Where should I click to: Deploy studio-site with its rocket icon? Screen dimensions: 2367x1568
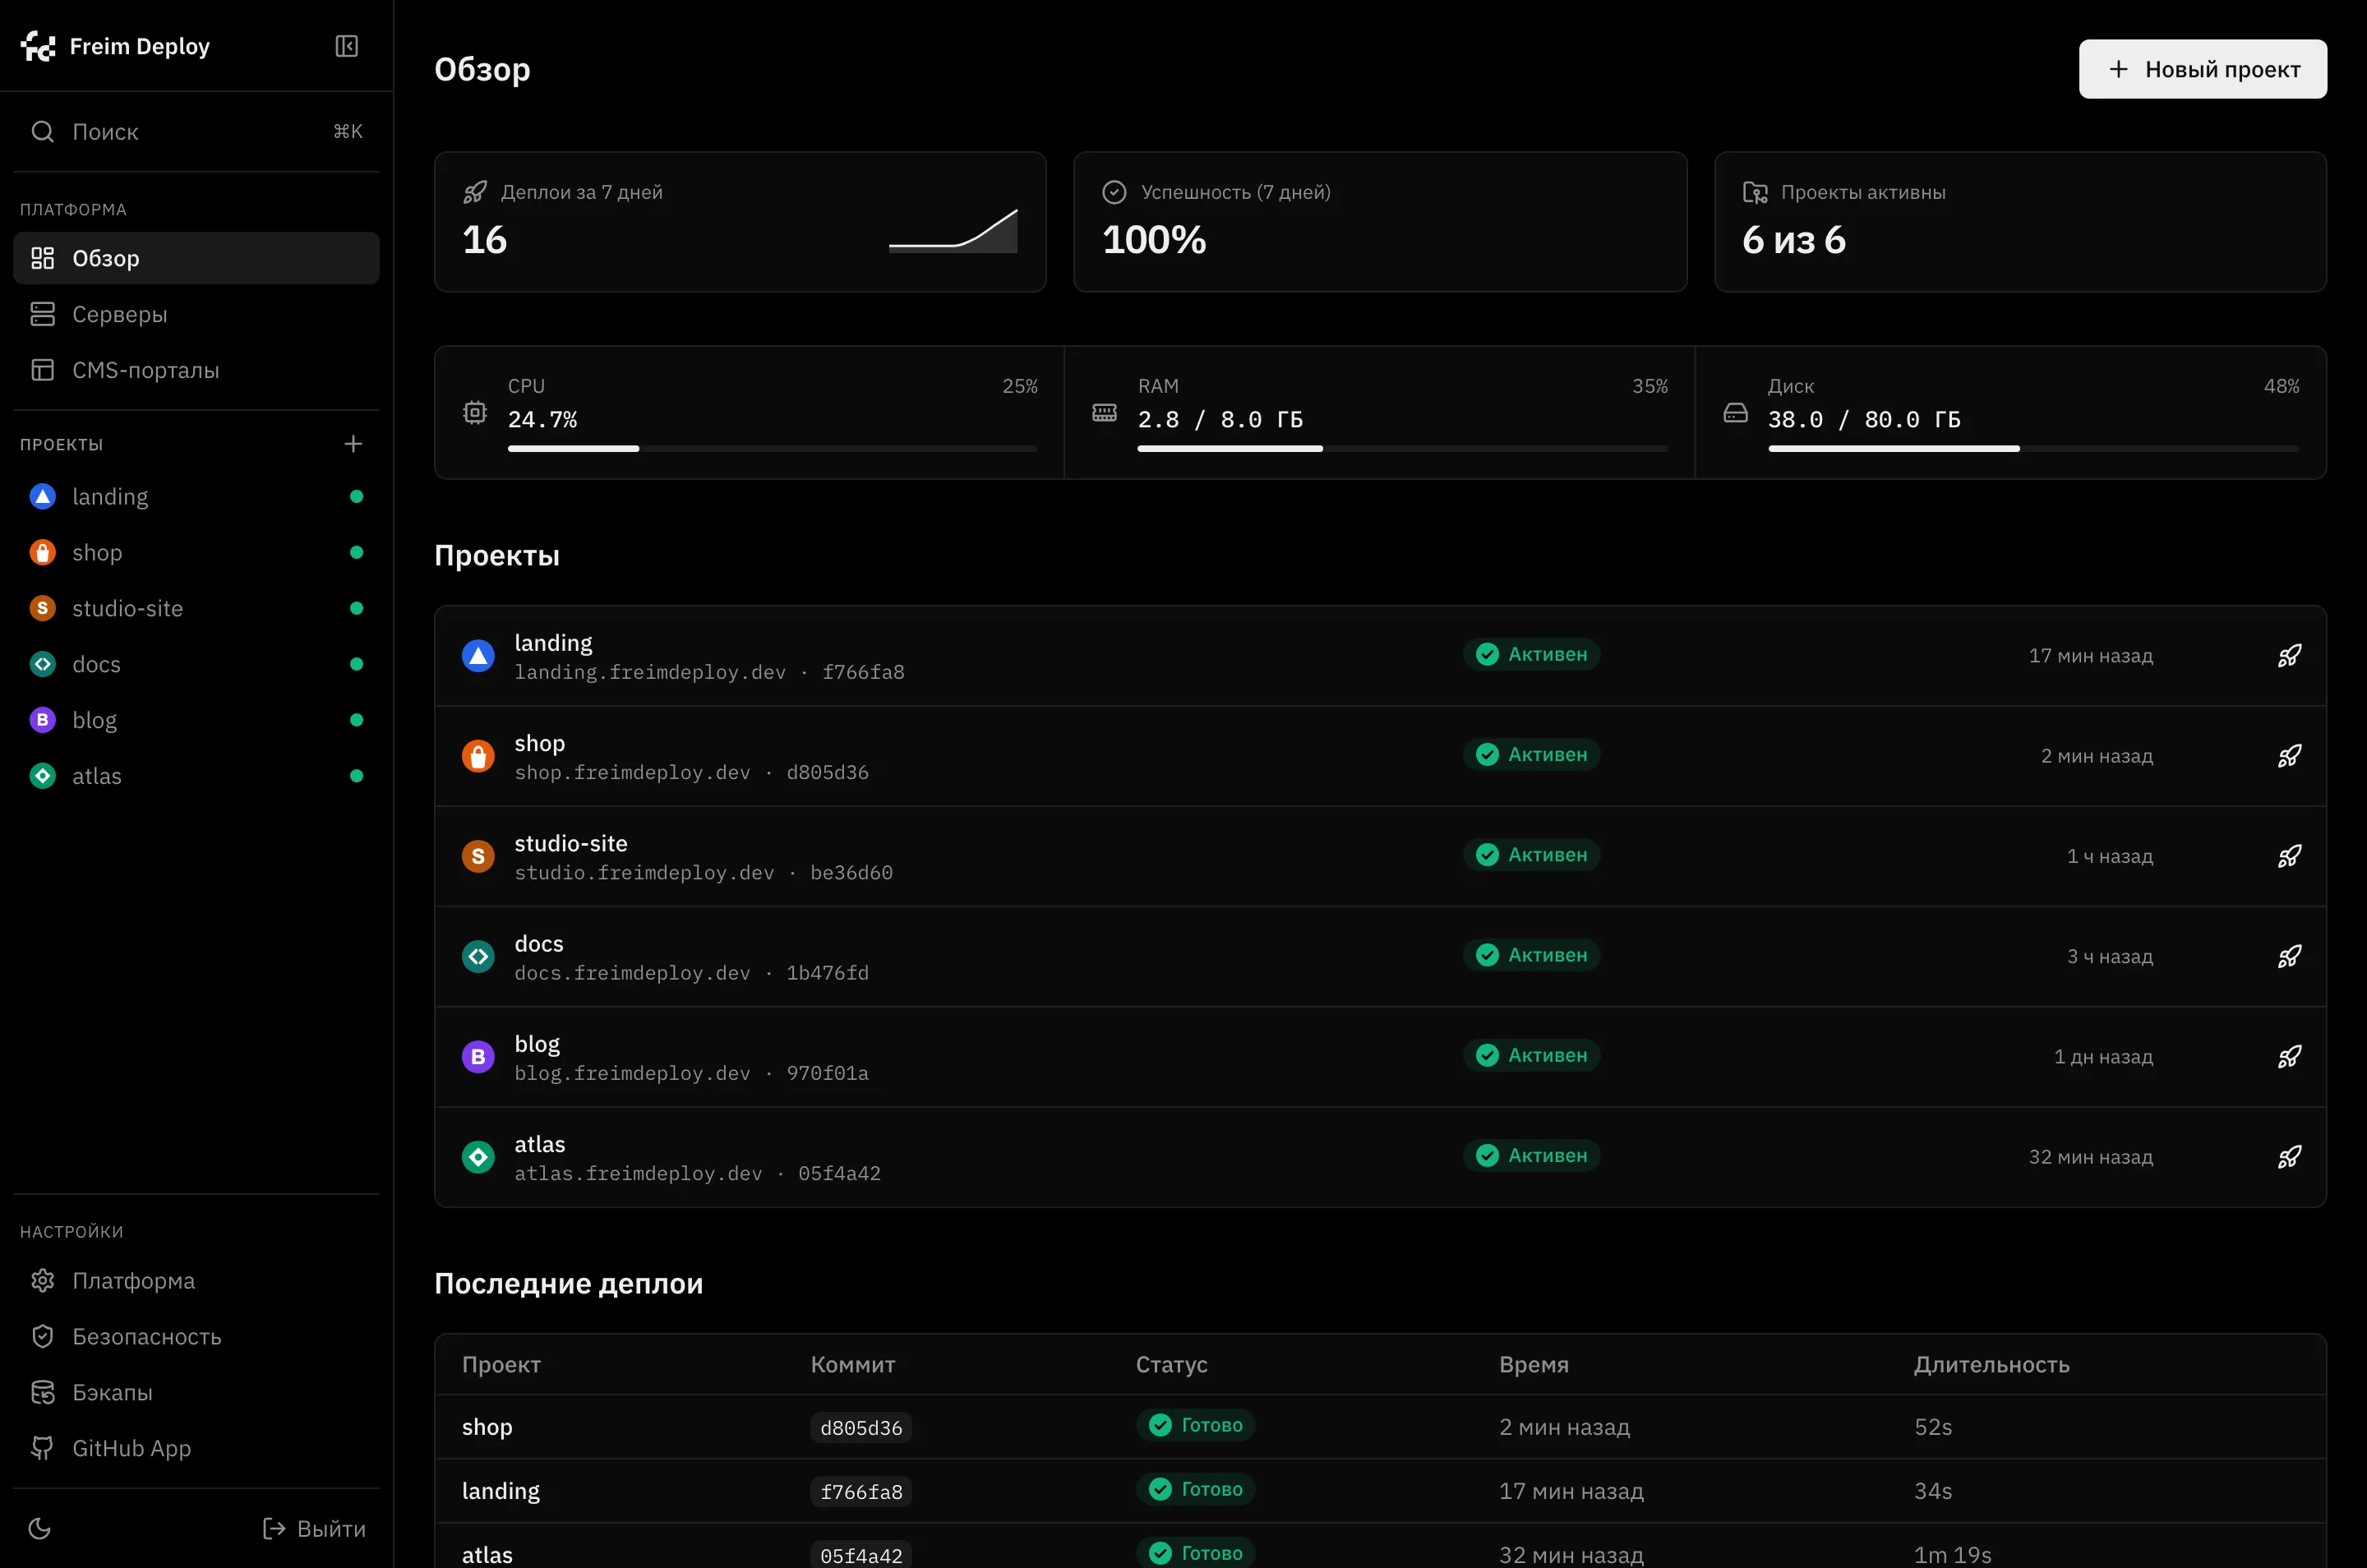[2289, 856]
